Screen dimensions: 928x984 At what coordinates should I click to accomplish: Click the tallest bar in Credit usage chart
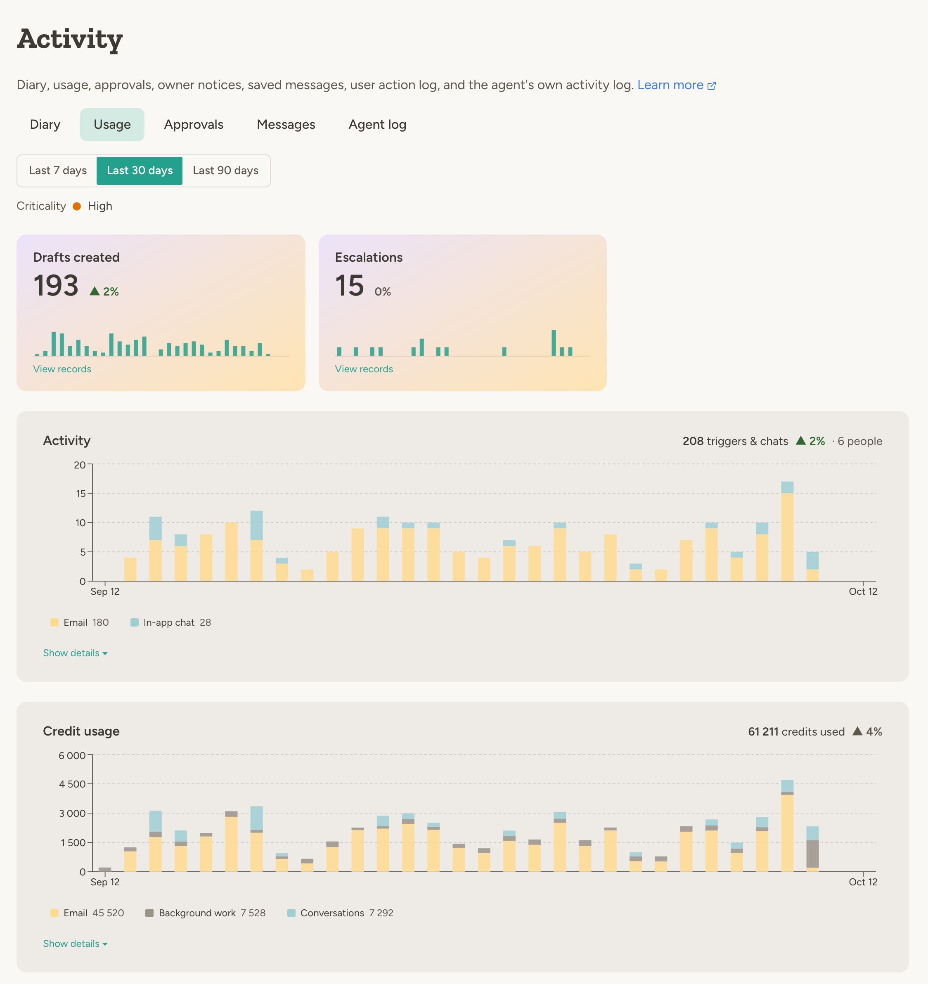tap(788, 826)
